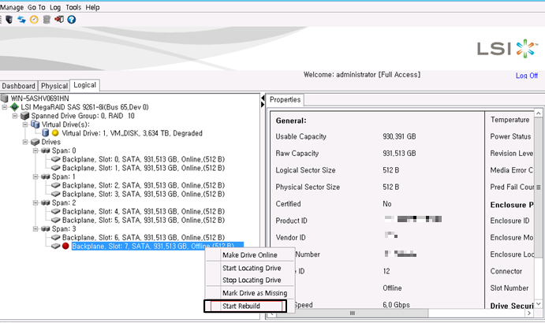Open the Manage menu

click(12, 7)
